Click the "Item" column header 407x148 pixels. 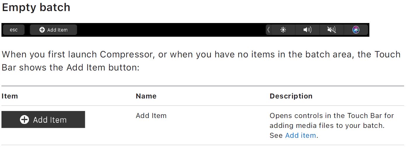tap(10, 96)
